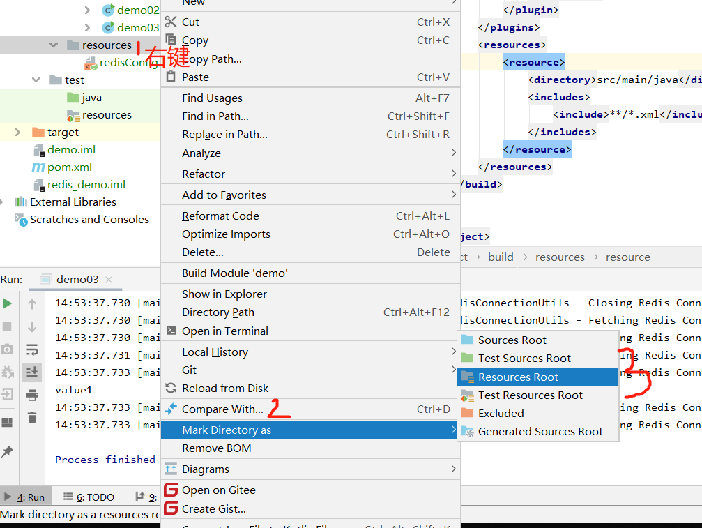The height and width of the screenshot is (528, 702).
Task: Choose Mark Directory as menu entry
Action: coord(310,430)
